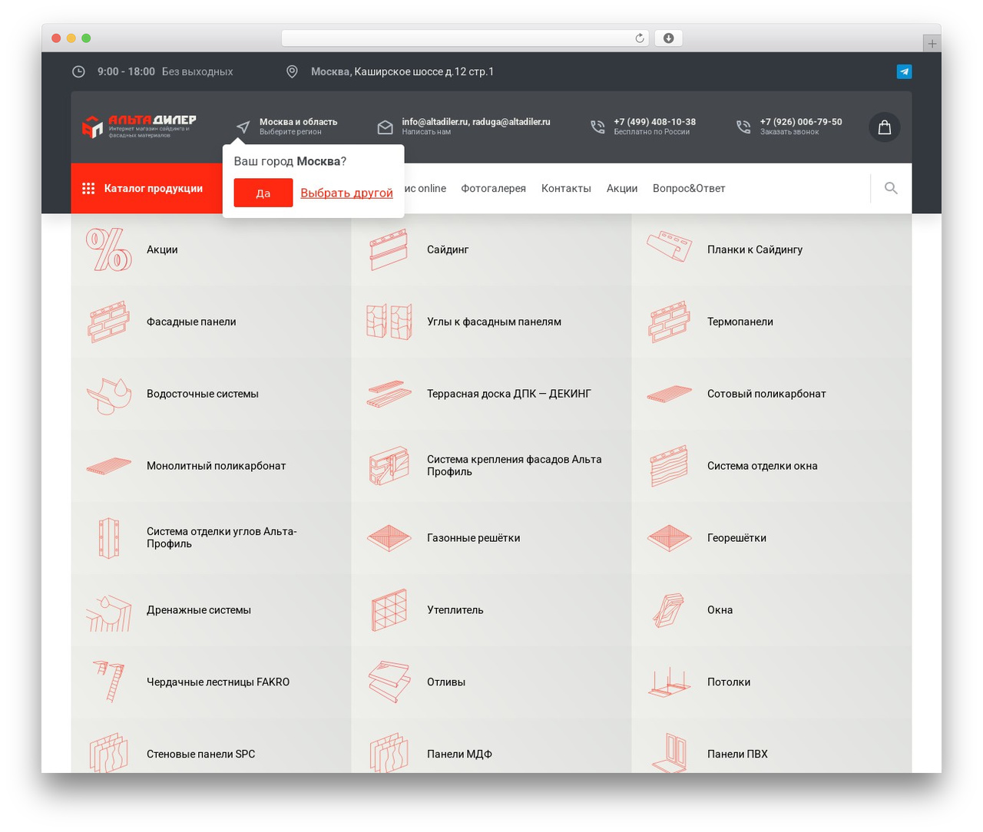The image size is (983, 832).
Task: Click the browser reload icon
Action: pos(640,38)
